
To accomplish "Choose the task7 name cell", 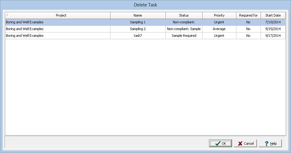I will (x=138, y=36).
